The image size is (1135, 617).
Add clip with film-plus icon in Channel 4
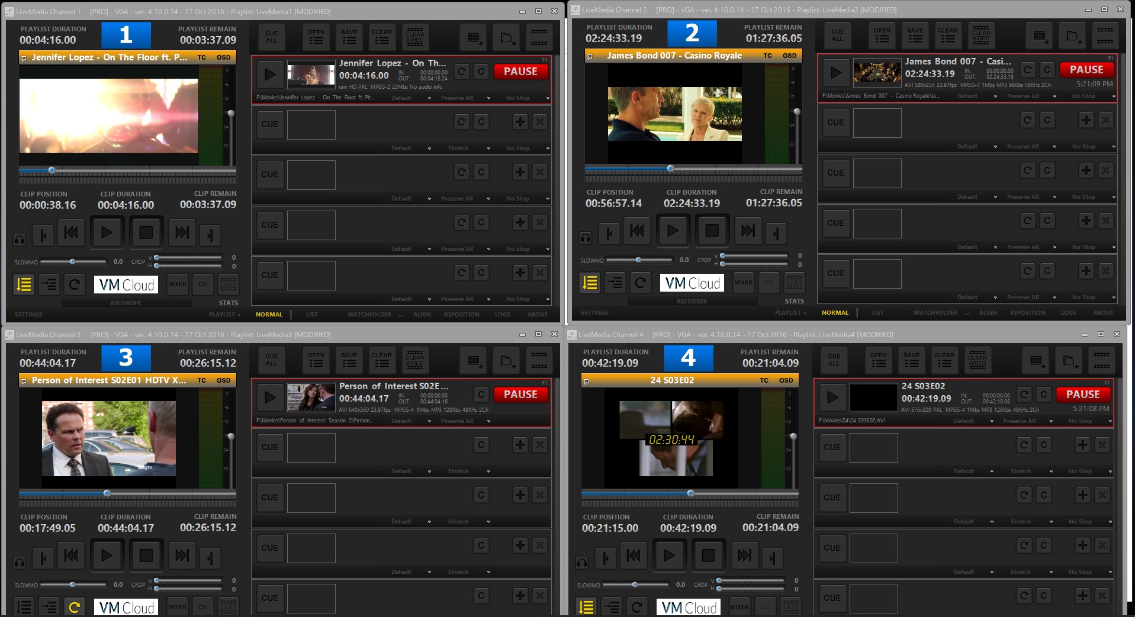[1036, 360]
